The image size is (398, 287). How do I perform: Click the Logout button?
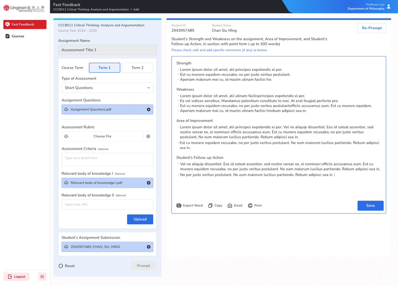point(16,277)
